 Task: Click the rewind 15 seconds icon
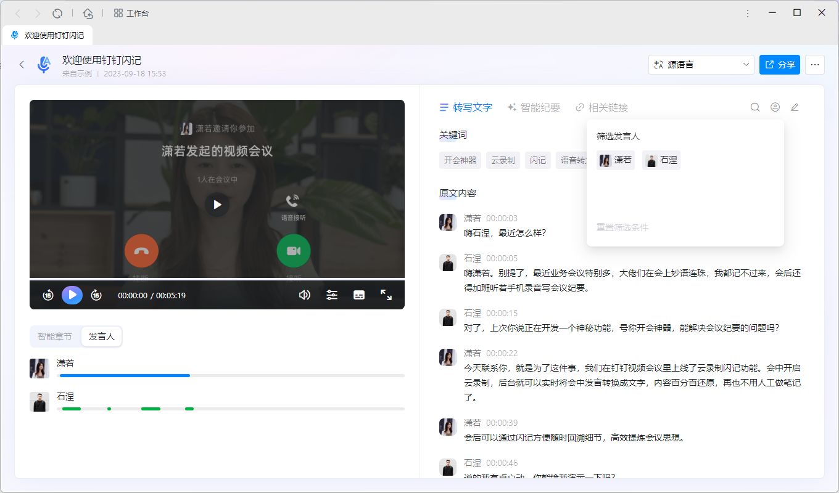pos(48,295)
